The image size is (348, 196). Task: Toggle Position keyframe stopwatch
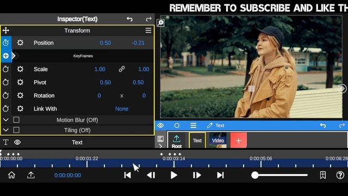(x=6, y=42)
